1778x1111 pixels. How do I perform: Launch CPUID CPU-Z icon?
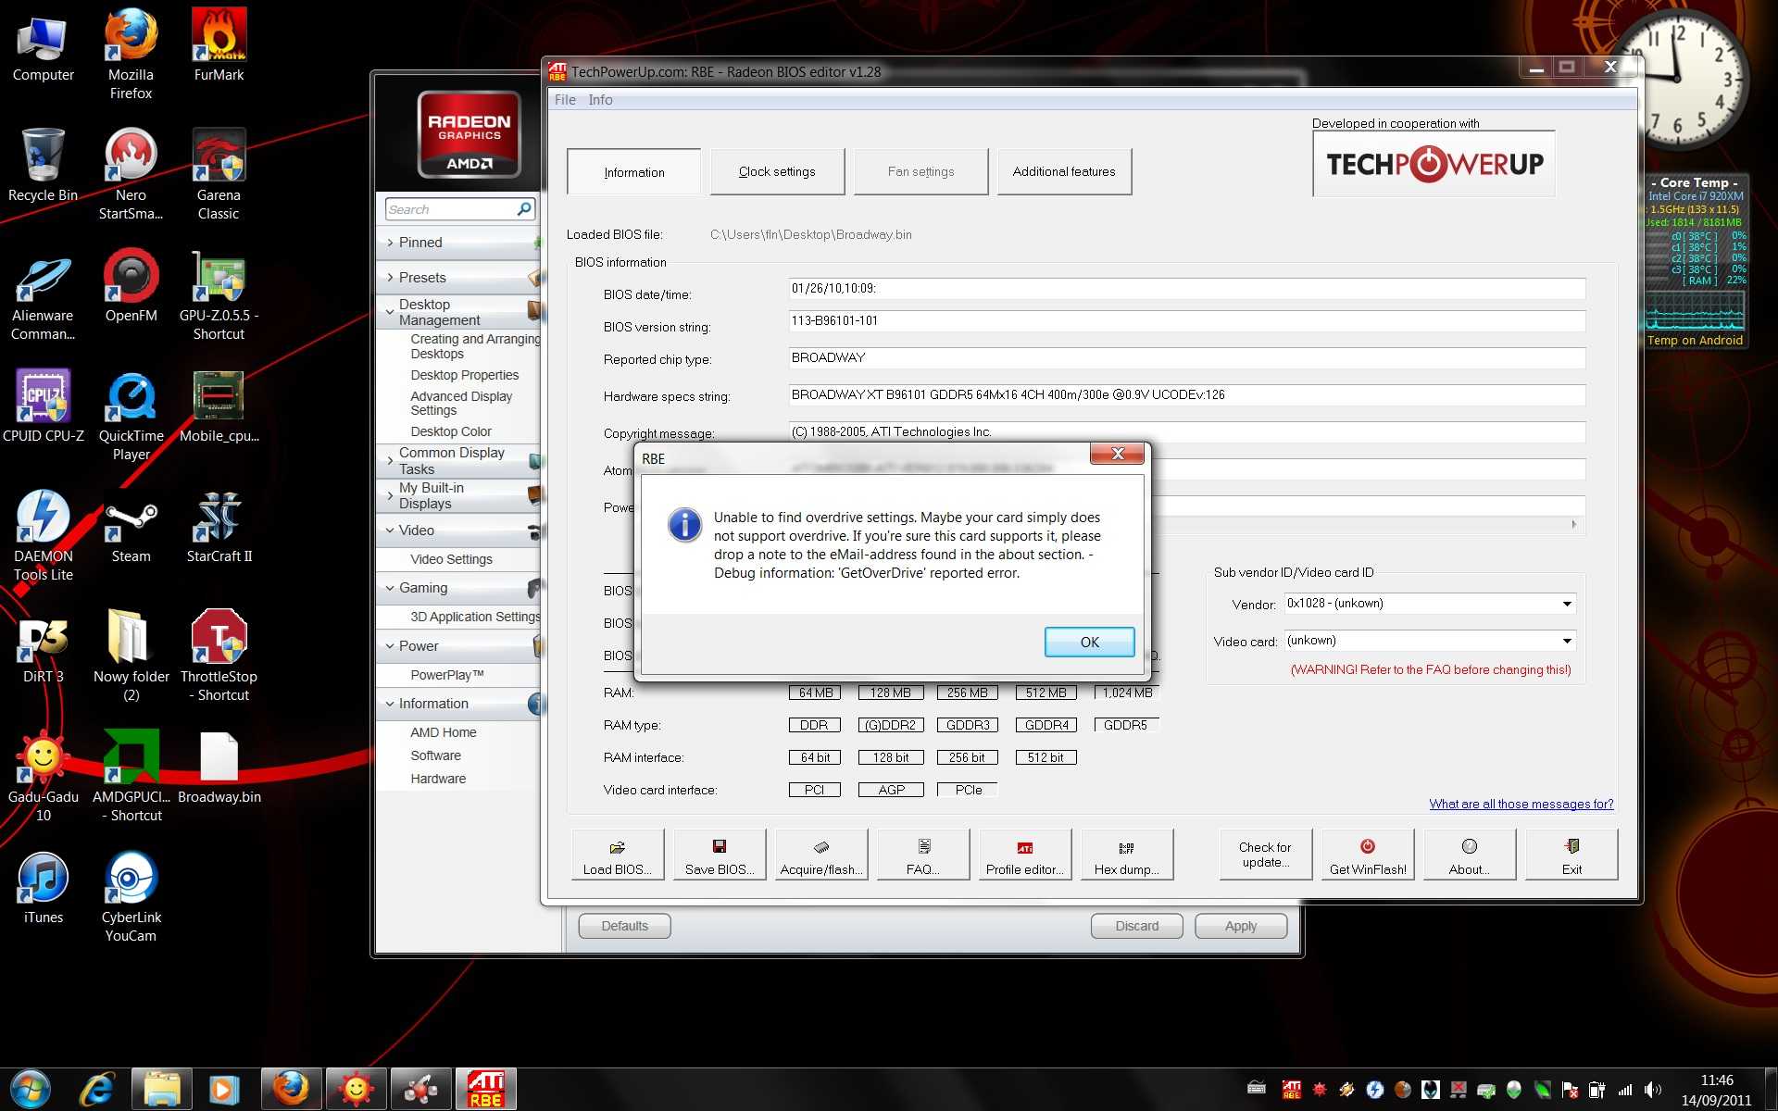(43, 406)
